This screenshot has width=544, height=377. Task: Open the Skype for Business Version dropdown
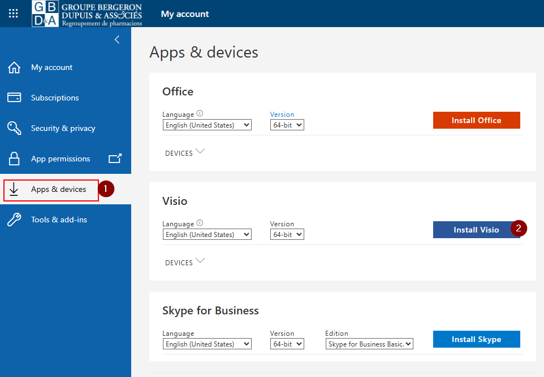[x=287, y=344]
